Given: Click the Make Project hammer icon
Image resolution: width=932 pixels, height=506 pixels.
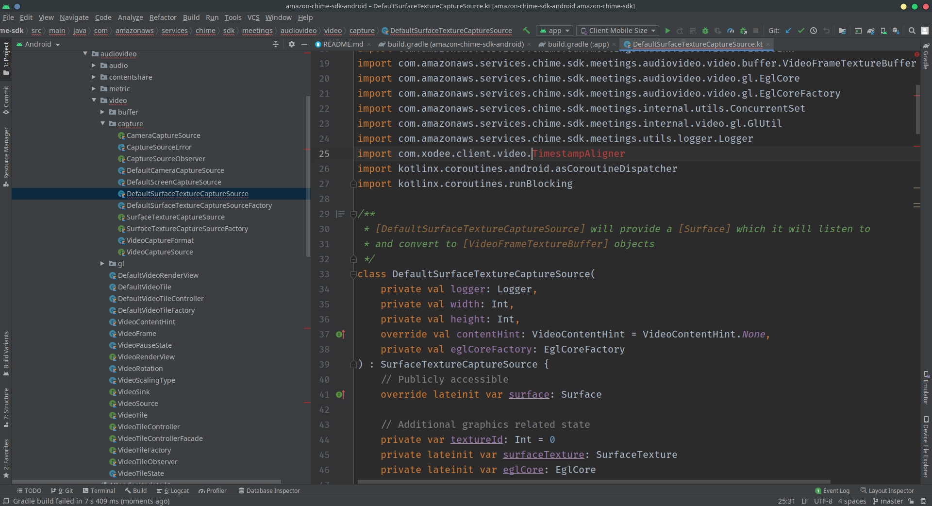Looking at the screenshot, I should pyautogui.click(x=526, y=31).
